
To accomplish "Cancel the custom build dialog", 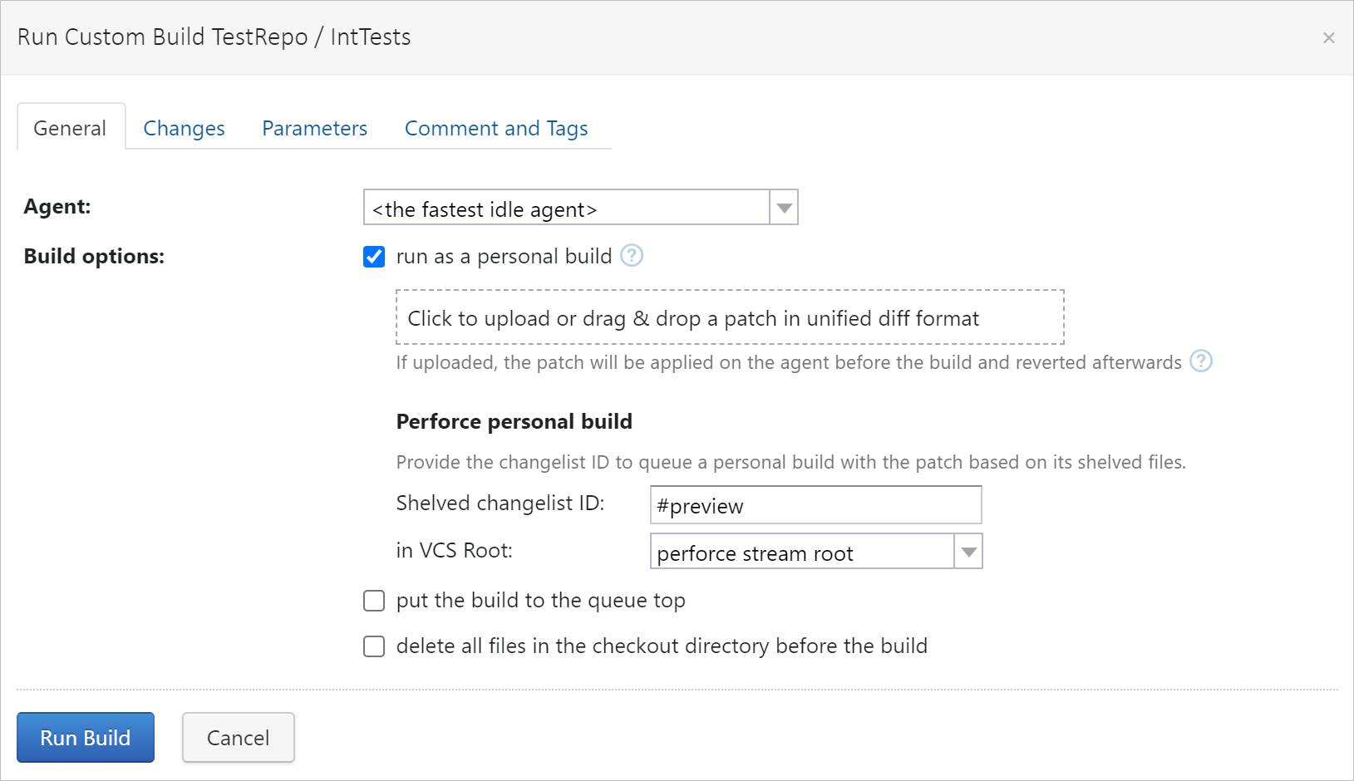I will (238, 737).
